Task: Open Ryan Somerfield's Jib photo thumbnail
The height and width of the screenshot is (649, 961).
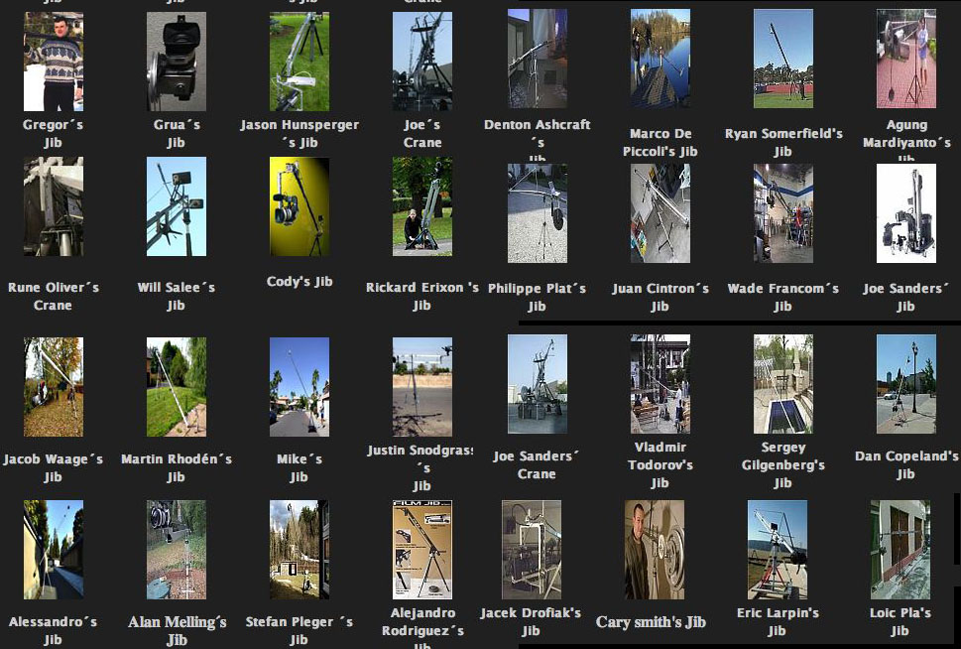Action: click(783, 59)
